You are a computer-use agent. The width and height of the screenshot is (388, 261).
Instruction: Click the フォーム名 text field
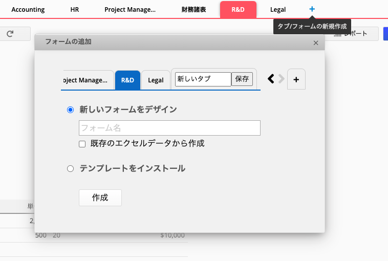coord(169,128)
